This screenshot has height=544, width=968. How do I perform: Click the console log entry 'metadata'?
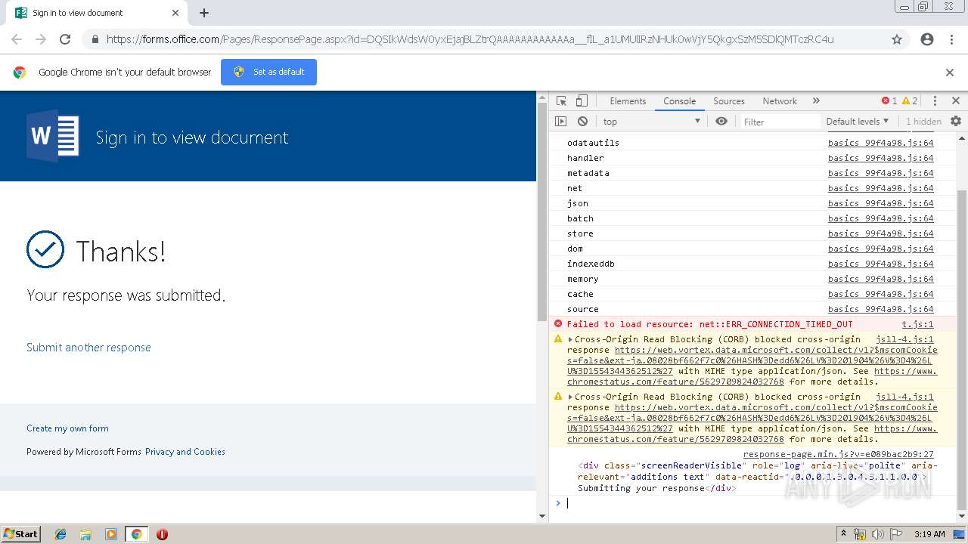[588, 173]
